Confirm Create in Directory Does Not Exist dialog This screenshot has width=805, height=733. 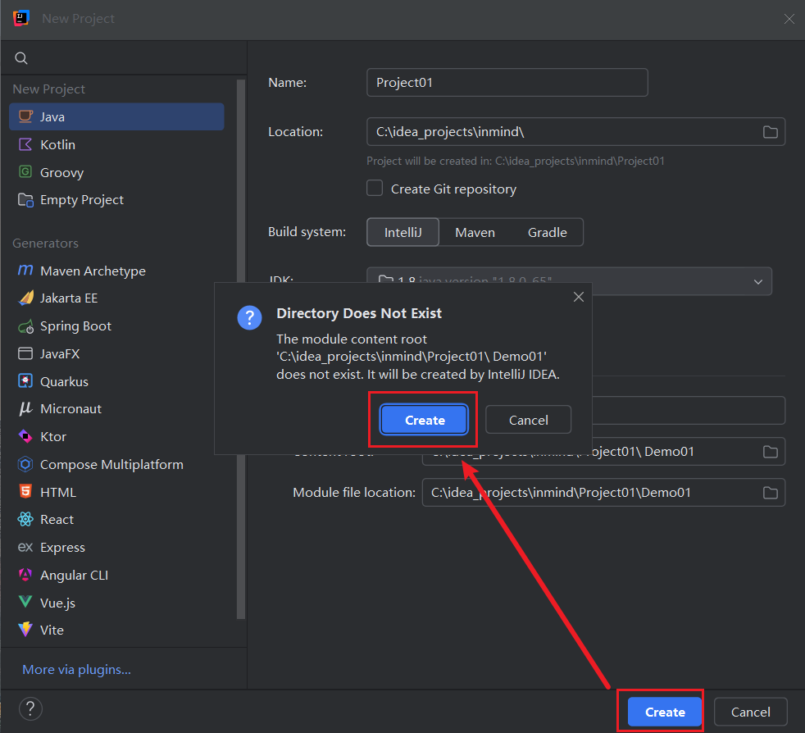click(x=424, y=420)
